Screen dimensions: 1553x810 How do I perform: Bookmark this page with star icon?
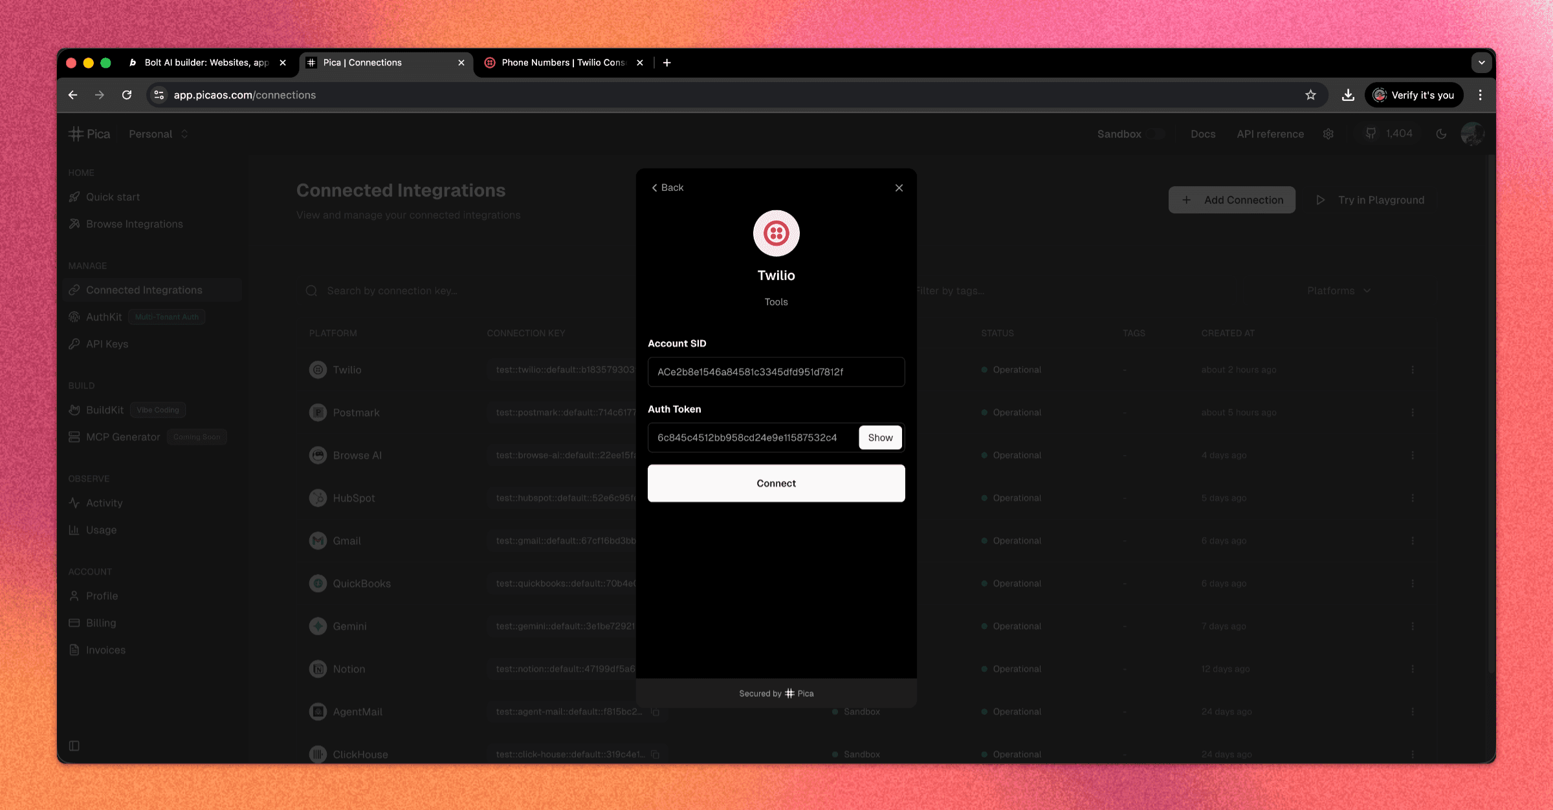[x=1310, y=95]
